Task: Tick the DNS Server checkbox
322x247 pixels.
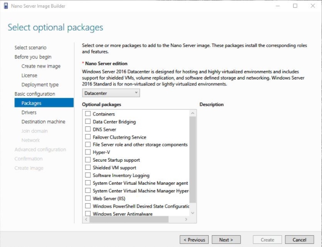Action: click(x=88, y=130)
